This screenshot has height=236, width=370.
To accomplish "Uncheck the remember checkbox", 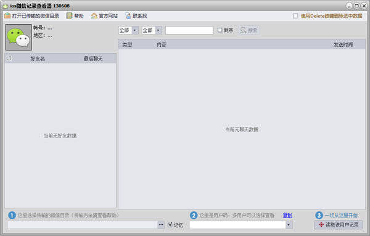I will coord(170,225).
